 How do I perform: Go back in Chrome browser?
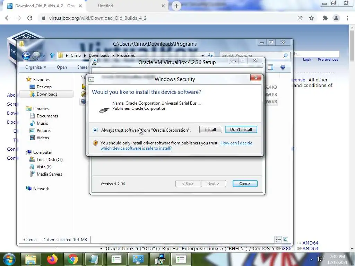click(8, 18)
